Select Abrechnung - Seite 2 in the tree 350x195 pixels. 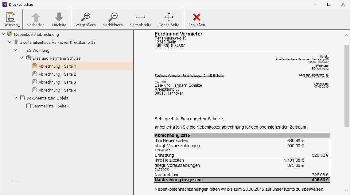(57, 74)
